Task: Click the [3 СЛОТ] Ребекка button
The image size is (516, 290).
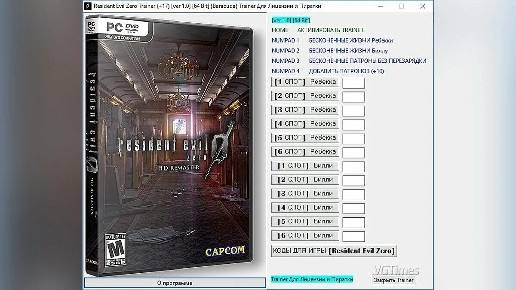Action: pos(305,110)
